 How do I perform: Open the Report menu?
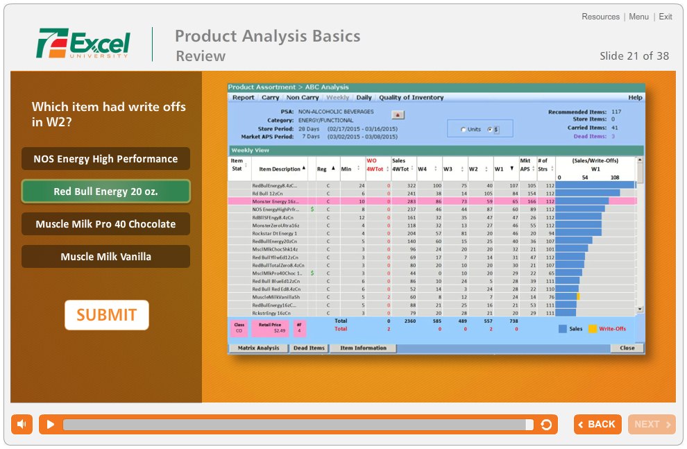pos(243,98)
